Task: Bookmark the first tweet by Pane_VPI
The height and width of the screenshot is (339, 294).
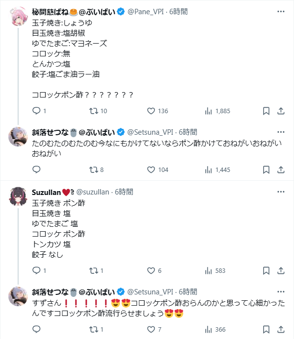Action: tap(266, 111)
